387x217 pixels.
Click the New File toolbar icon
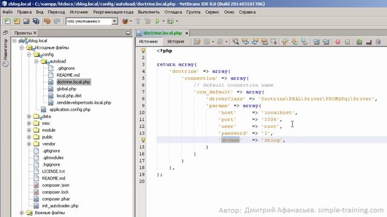point(7,22)
